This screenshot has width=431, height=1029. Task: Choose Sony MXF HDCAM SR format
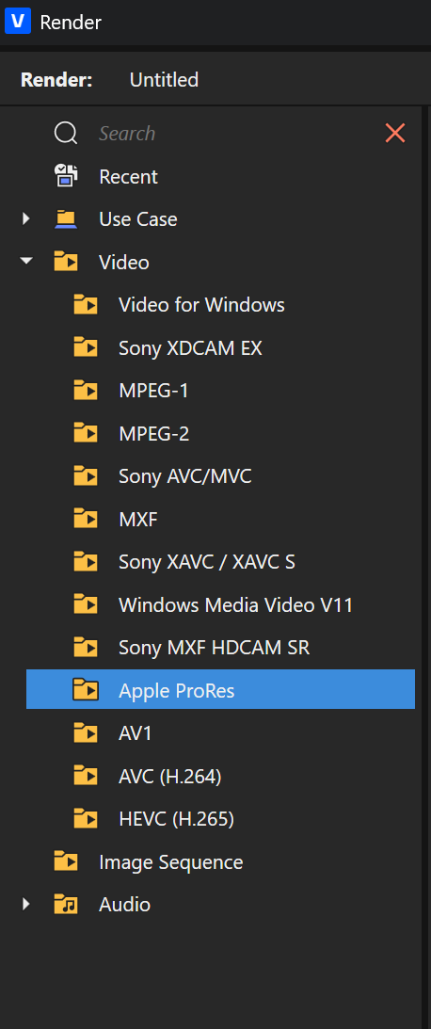click(214, 648)
